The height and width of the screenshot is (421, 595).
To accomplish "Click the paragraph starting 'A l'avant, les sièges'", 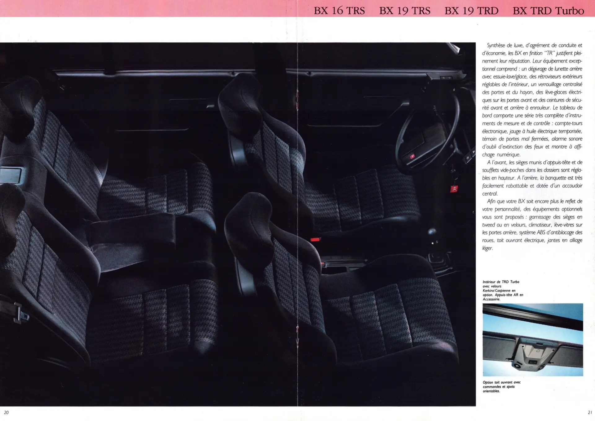I will [532, 178].
